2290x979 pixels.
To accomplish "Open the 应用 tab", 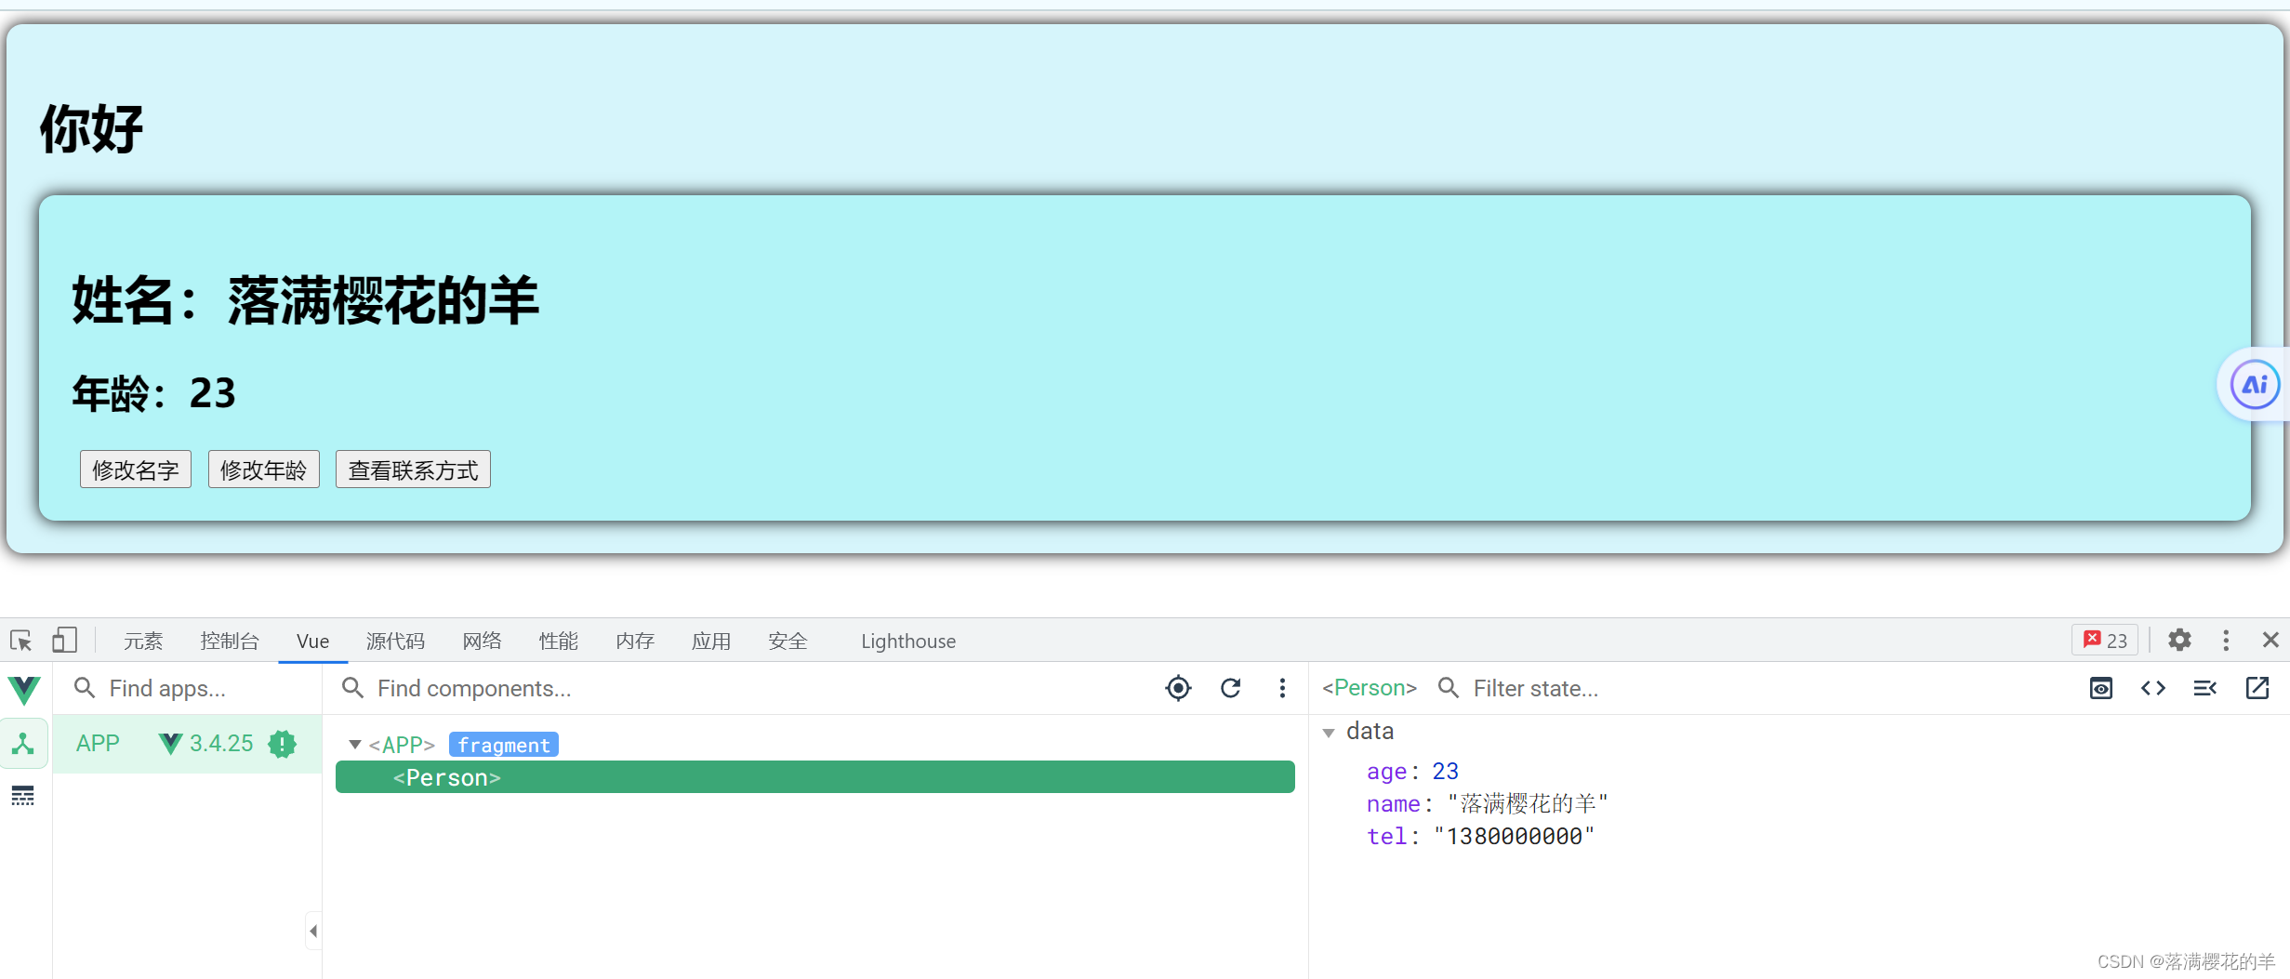I will pos(711,641).
